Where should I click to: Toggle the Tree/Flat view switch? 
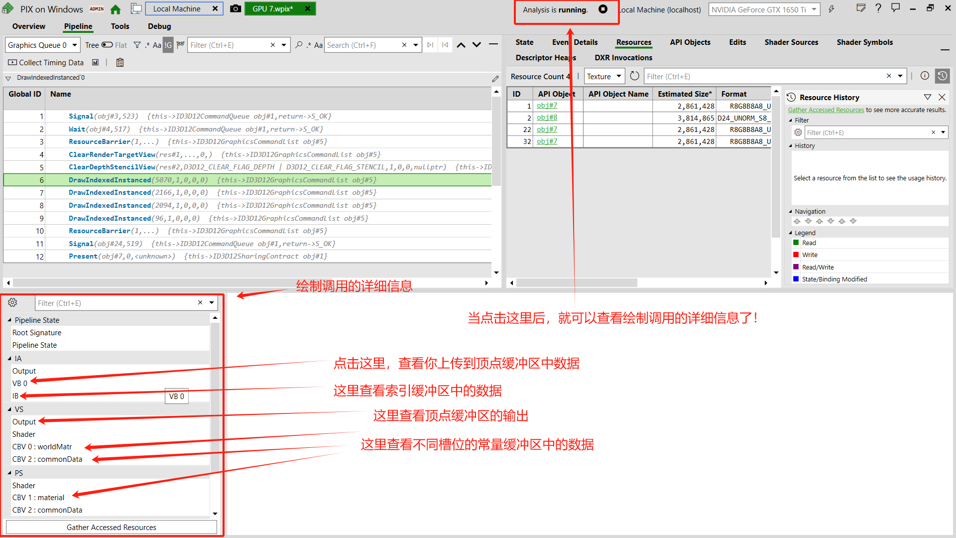coord(107,45)
